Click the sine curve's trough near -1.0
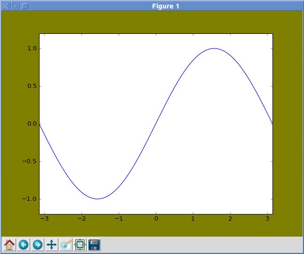The image size is (304, 254). tap(97, 198)
